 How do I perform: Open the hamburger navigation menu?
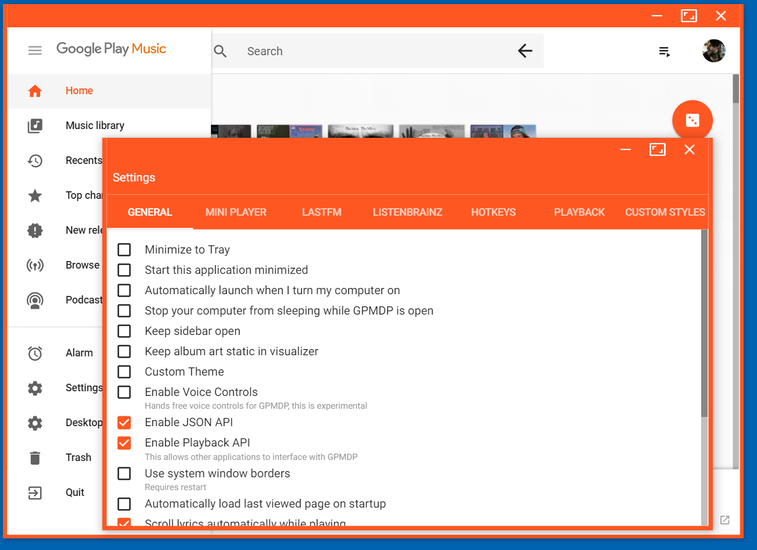(35, 51)
